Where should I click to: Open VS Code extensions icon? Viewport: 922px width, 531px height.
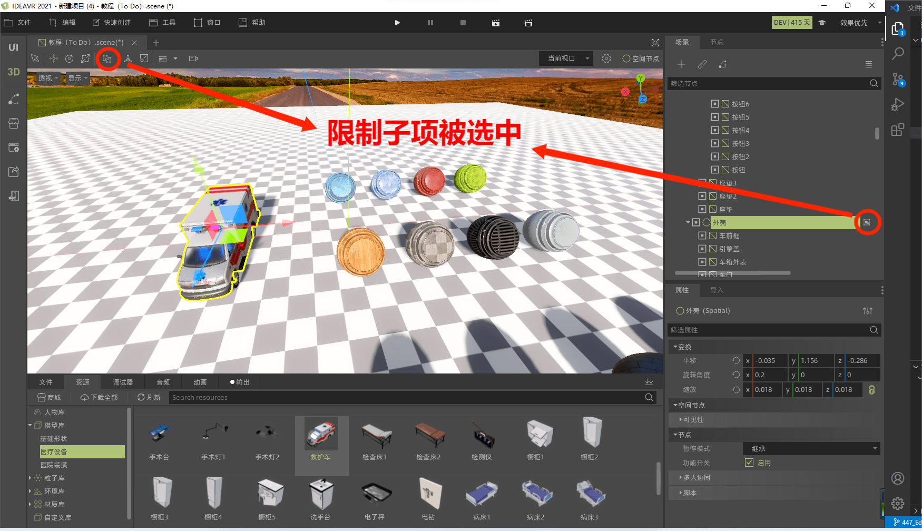coord(898,130)
